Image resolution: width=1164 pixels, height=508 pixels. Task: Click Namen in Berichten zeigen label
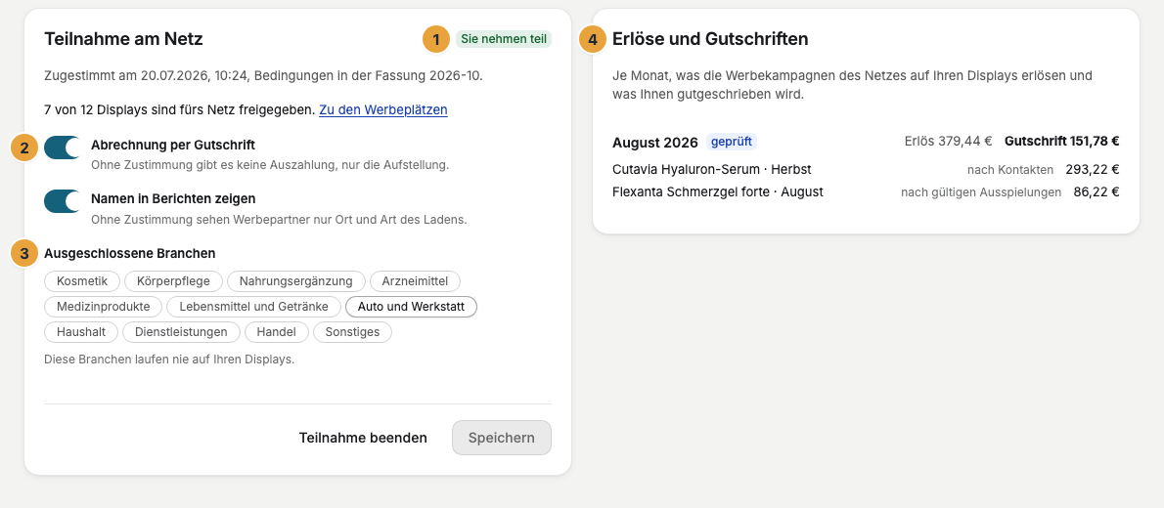click(x=173, y=198)
